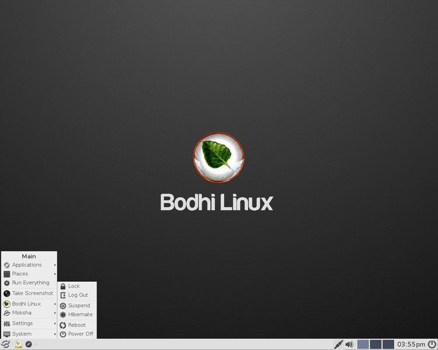Switch to the second virtual desktop in pager
Viewport: 438px width, 350px height.
[376, 344]
